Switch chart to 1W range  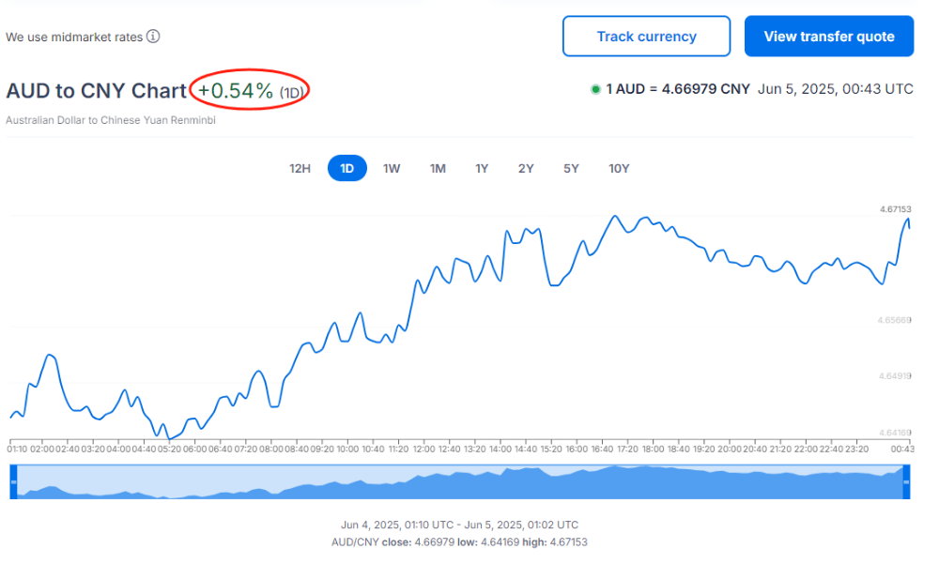pyautogui.click(x=392, y=168)
